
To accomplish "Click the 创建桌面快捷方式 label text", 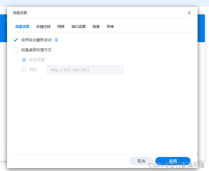I will 36,50.
